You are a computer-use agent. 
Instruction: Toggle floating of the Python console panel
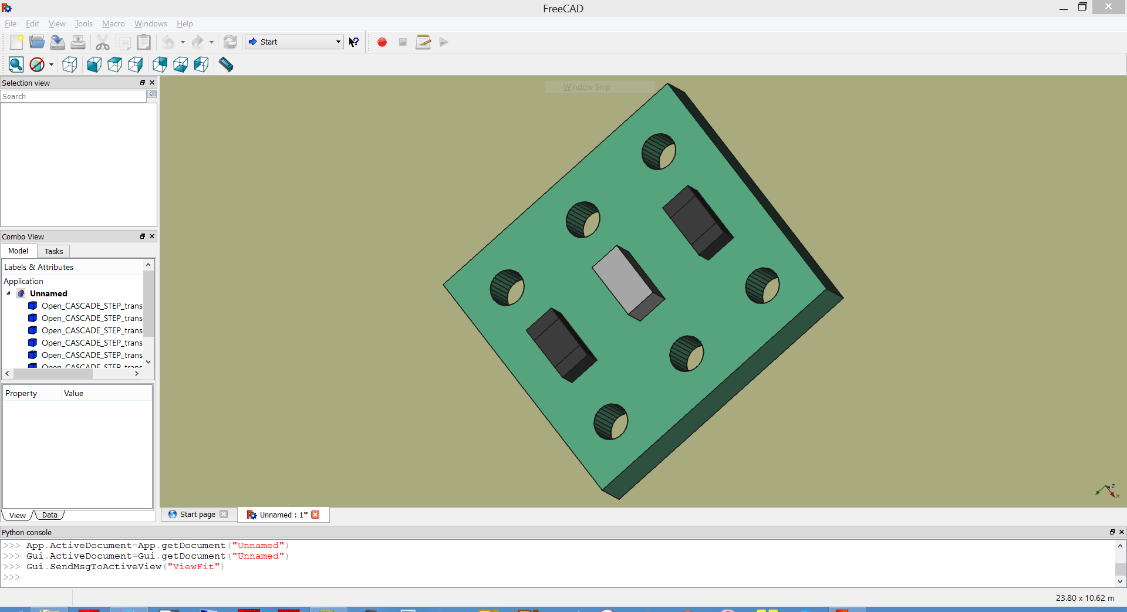(x=1112, y=532)
